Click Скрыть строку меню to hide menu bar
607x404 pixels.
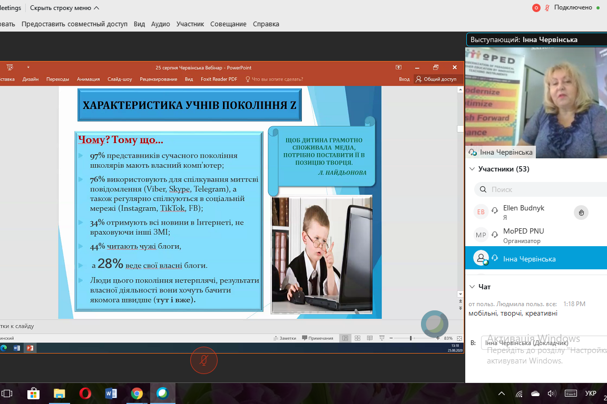tap(64, 8)
